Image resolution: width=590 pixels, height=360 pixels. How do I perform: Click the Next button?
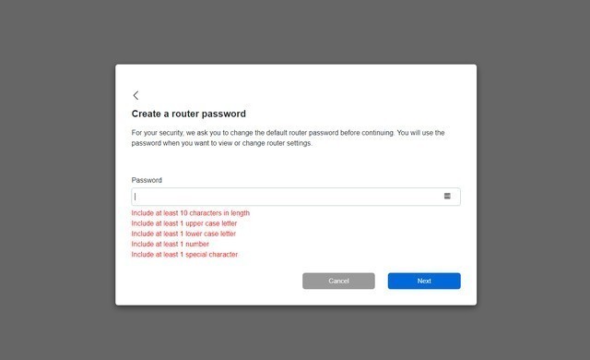(x=424, y=281)
